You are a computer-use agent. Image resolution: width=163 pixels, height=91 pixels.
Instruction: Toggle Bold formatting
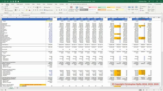pyautogui.click(x=16, y=10)
